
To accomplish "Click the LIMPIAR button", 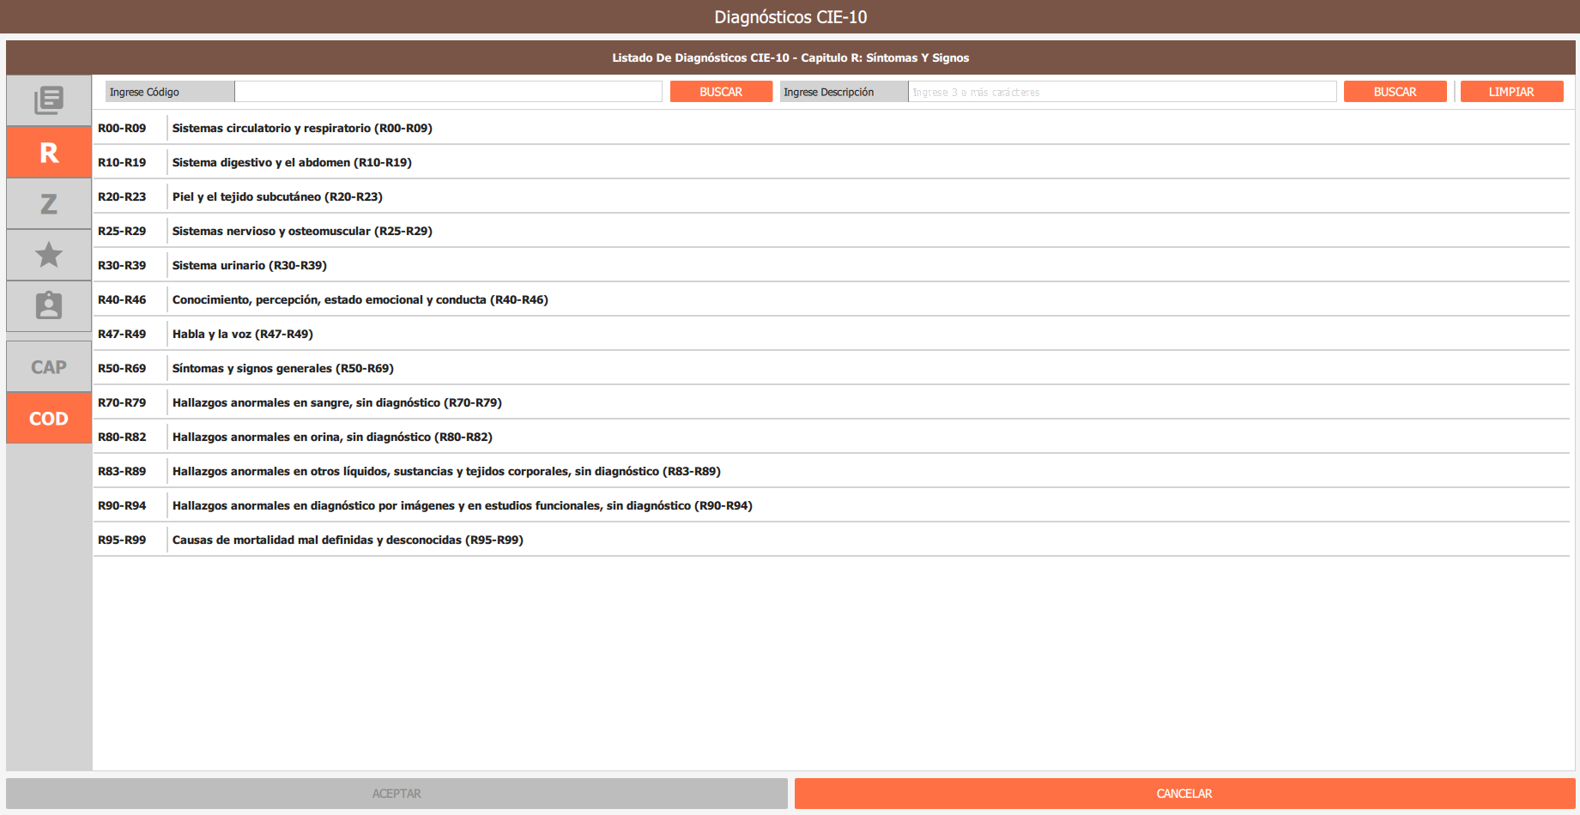I will click(1511, 92).
